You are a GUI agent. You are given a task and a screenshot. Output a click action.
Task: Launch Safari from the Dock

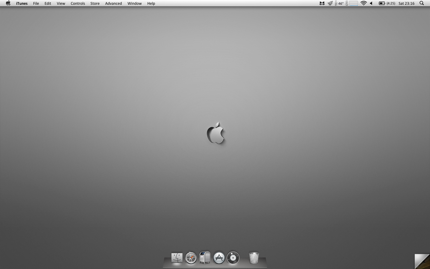pyautogui.click(x=191, y=258)
